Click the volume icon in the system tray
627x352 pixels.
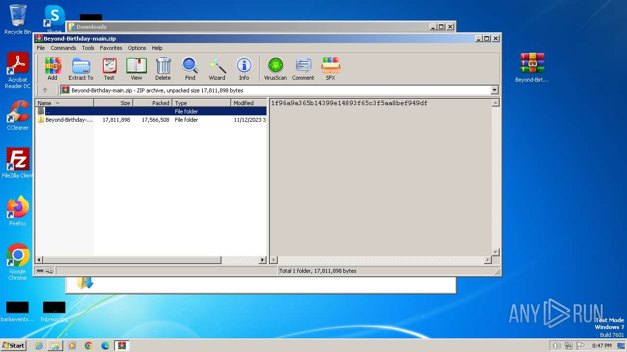[x=556, y=346]
